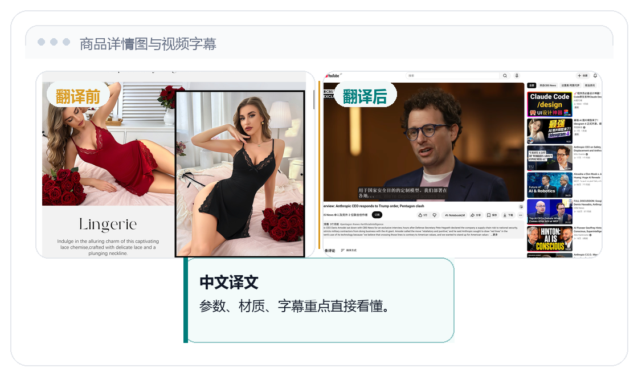The width and height of the screenshot is (638, 376).
Task: Open HINTON: AI IS CONSCIOUS thumbnail
Action: [550, 239]
